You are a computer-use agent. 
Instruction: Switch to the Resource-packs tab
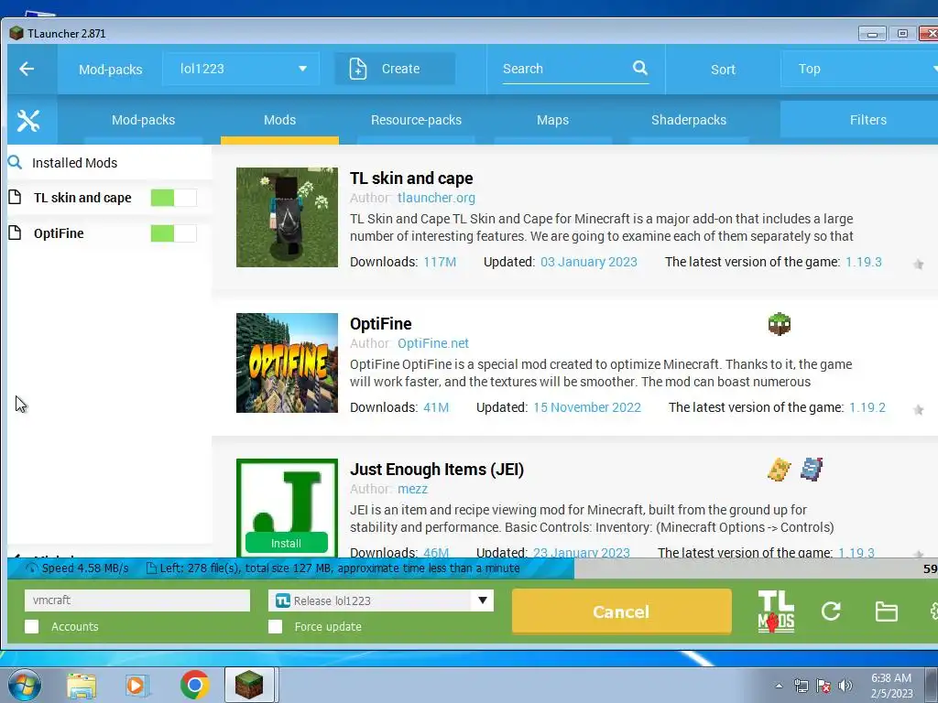coord(417,120)
